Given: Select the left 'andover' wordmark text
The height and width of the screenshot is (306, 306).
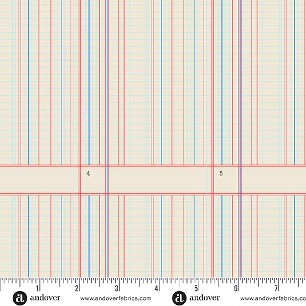Looking at the screenshot, I should click(x=45, y=298).
